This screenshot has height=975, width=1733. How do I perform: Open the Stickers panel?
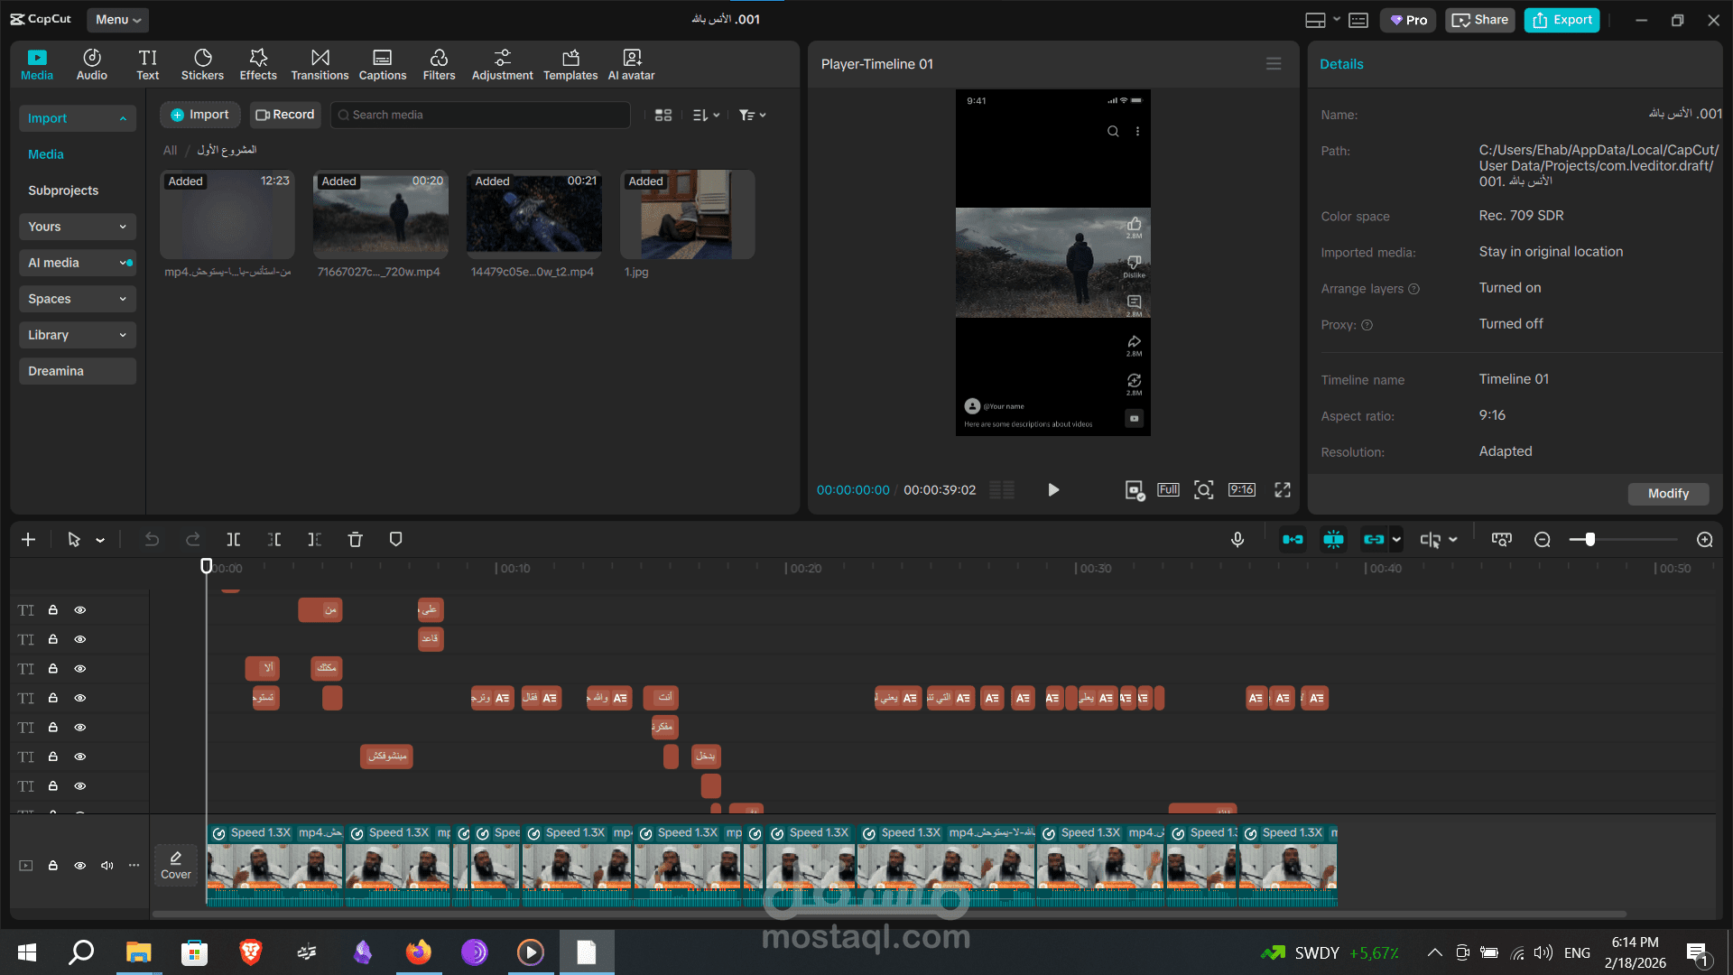(x=202, y=64)
